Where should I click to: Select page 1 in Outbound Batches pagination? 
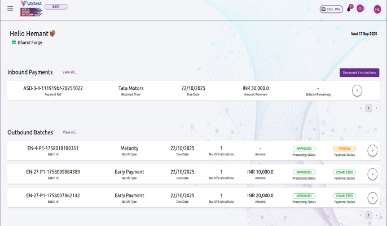[368, 215]
